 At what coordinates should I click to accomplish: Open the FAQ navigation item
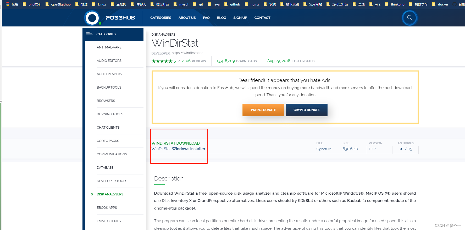pyautogui.click(x=206, y=18)
